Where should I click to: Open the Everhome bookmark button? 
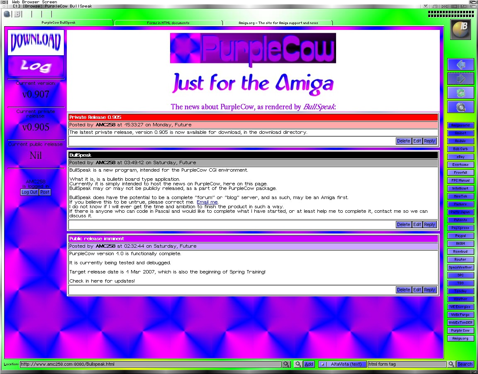pyautogui.click(x=460, y=165)
